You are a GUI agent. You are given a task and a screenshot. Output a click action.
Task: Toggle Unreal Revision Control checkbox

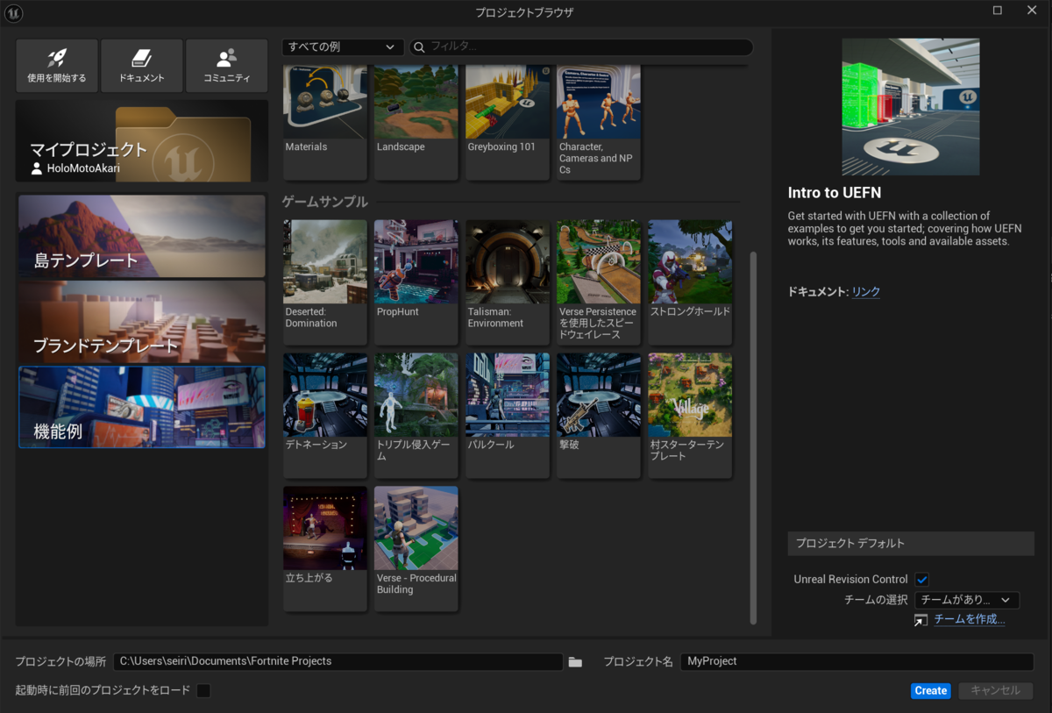pyautogui.click(x=921, y=580)
